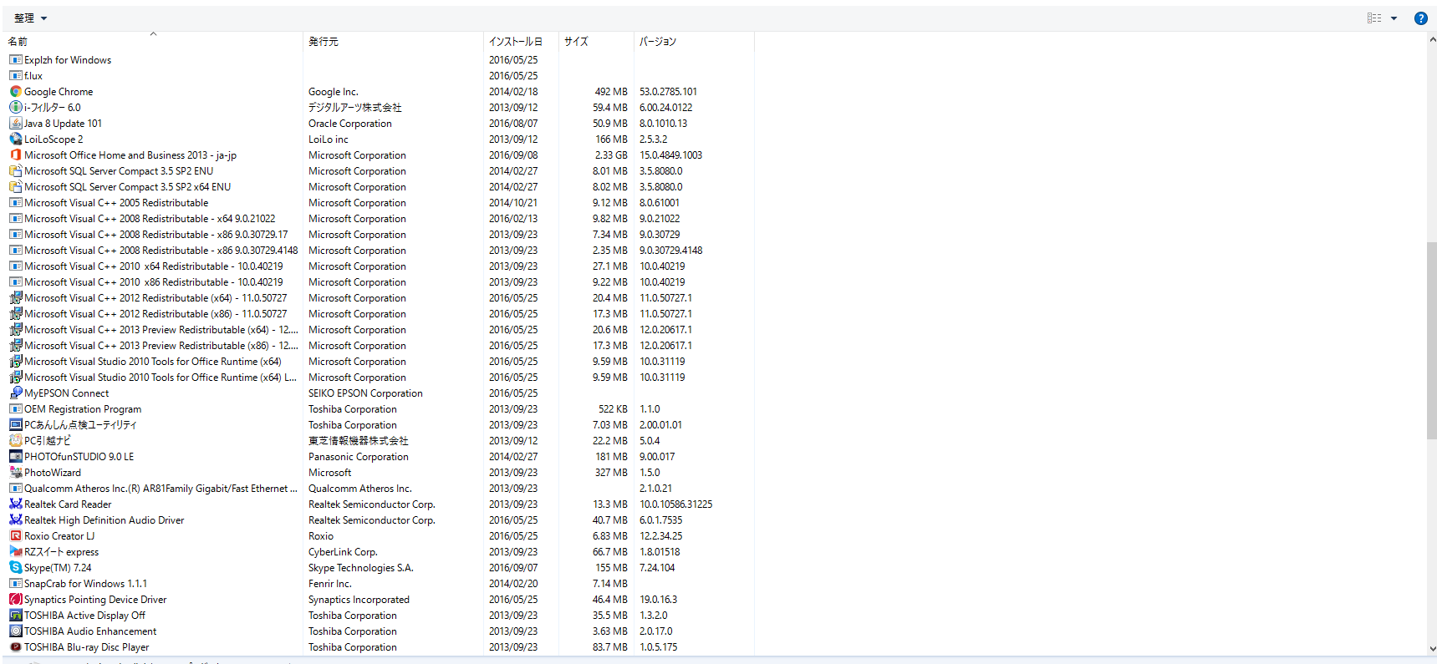Open the help question mark icon
1437x664 pixels.
[1420, 18]
